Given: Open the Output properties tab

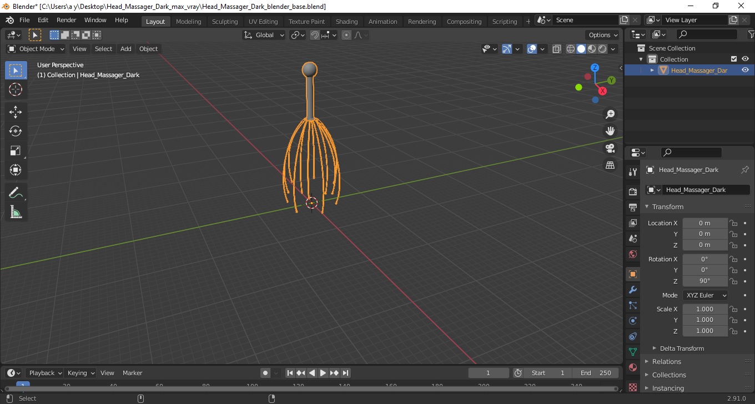Looking at the screenshot, I should [x=632, y=207].
